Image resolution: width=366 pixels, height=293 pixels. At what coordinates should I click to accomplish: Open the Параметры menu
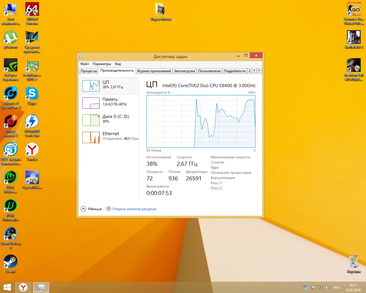coord(102,64)
